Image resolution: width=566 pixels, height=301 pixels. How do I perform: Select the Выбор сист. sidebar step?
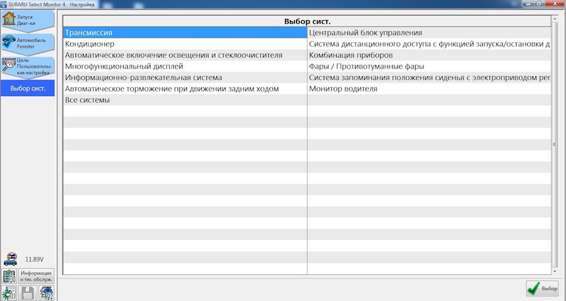pos(28,88)
